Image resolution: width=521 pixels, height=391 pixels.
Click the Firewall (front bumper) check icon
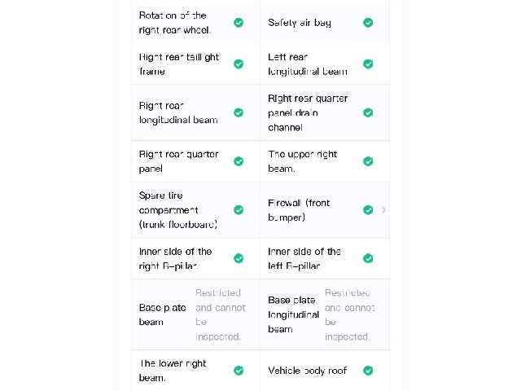pyautogui.click(x=368, y=210)
